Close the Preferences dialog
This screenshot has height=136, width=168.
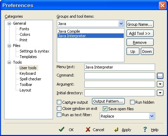click(x=162, y=5)
